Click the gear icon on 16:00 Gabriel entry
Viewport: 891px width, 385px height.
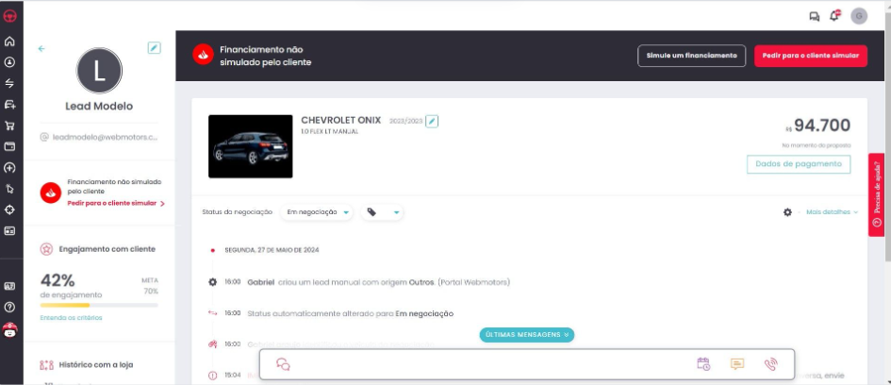click(212, 282)
